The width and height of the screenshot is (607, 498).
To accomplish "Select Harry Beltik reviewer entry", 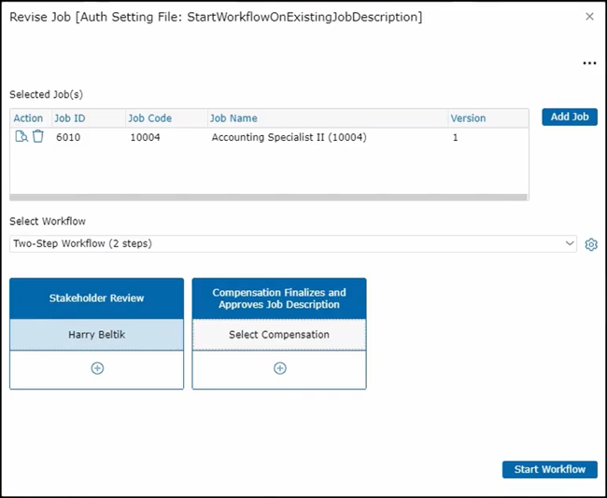I will coord(97,335).
